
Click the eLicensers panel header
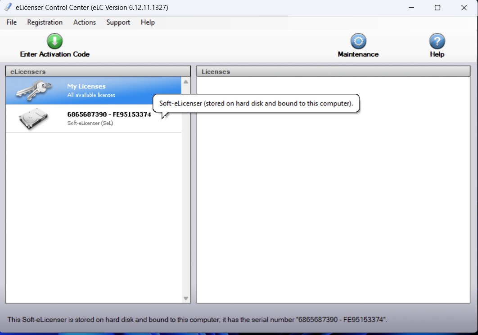pyautogui.click(x=98, y=71)
